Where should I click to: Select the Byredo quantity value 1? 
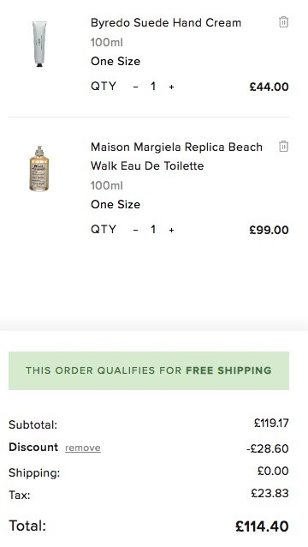153,87
